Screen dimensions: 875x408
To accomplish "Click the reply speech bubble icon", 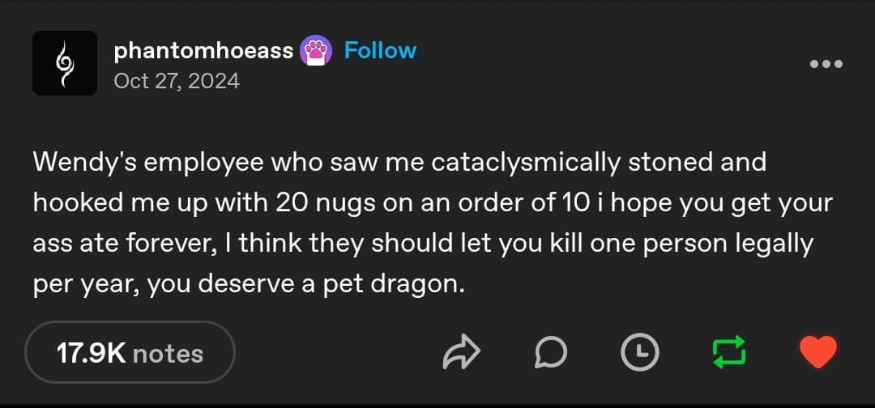I will click(551, 352).
